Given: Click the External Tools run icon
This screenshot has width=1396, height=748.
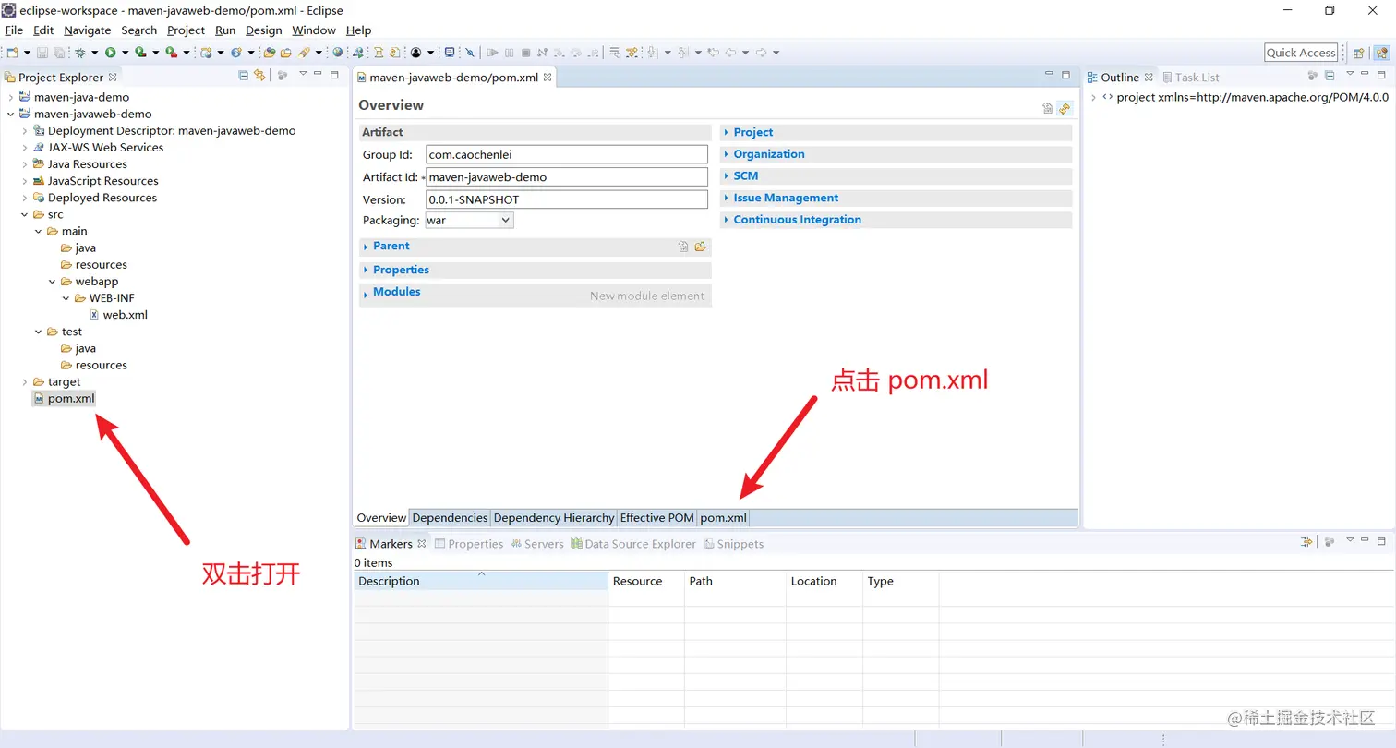Looking at the screenshot, I should 171,53.
